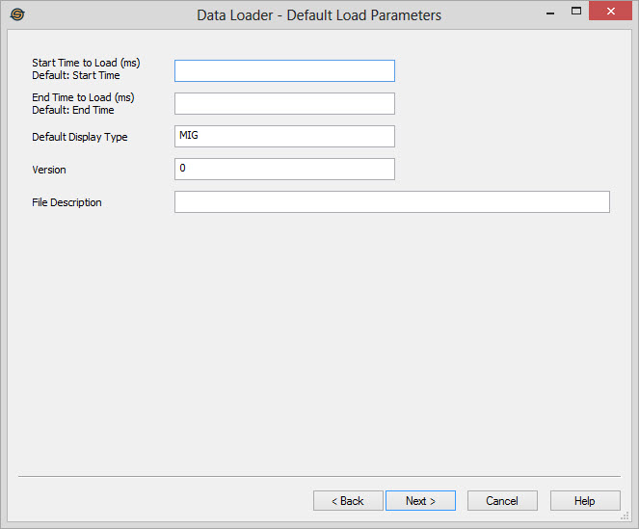Click the Version field showing 0
The height and width of the screenshot is (529, 639).
(x=284, y=169)
